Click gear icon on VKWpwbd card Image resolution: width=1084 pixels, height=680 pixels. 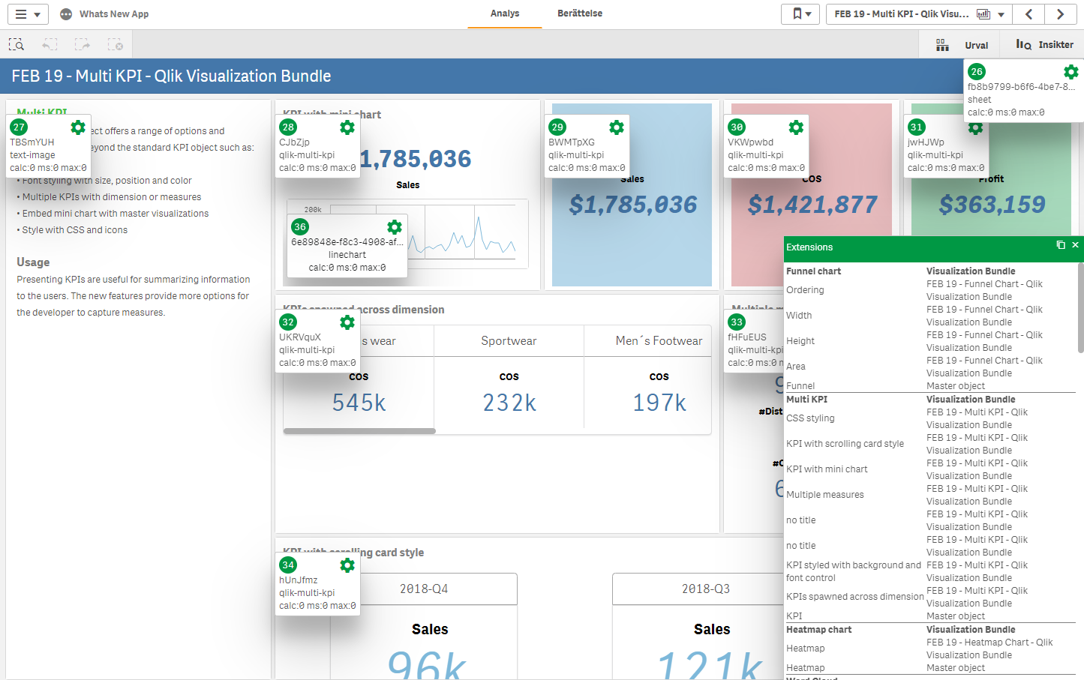pos(796,127)
